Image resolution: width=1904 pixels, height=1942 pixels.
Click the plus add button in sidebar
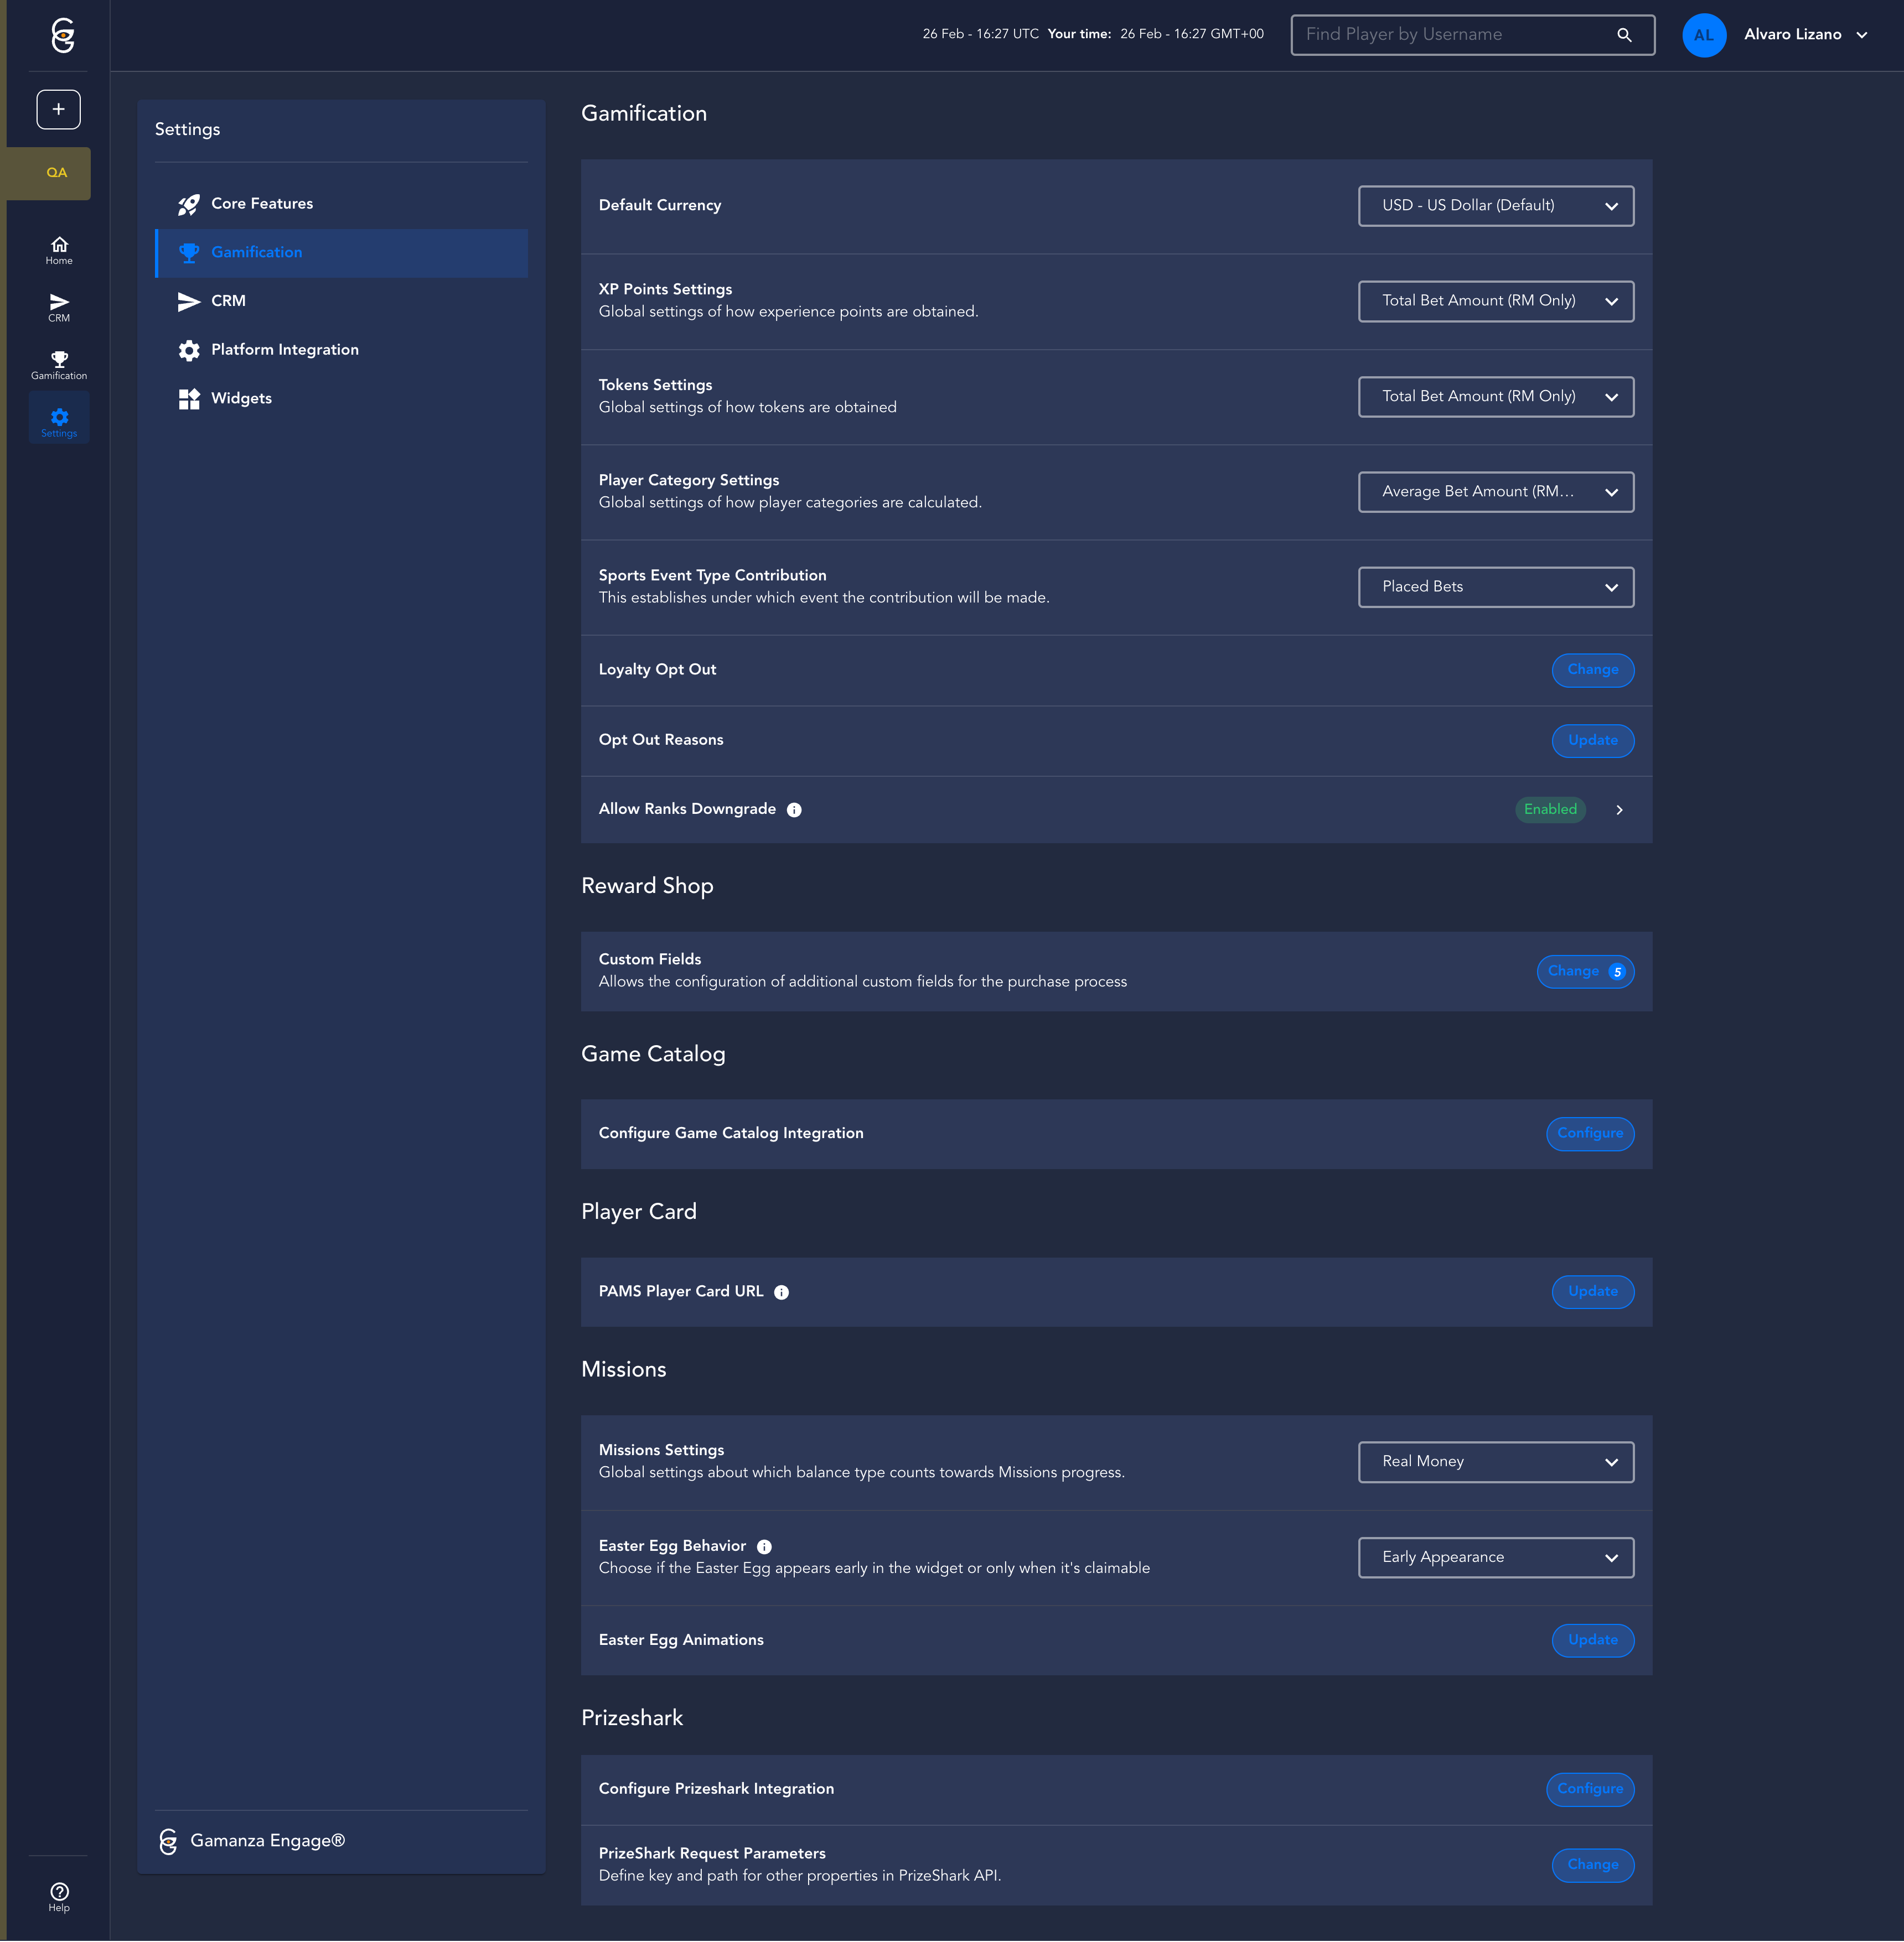click(58, 109)
